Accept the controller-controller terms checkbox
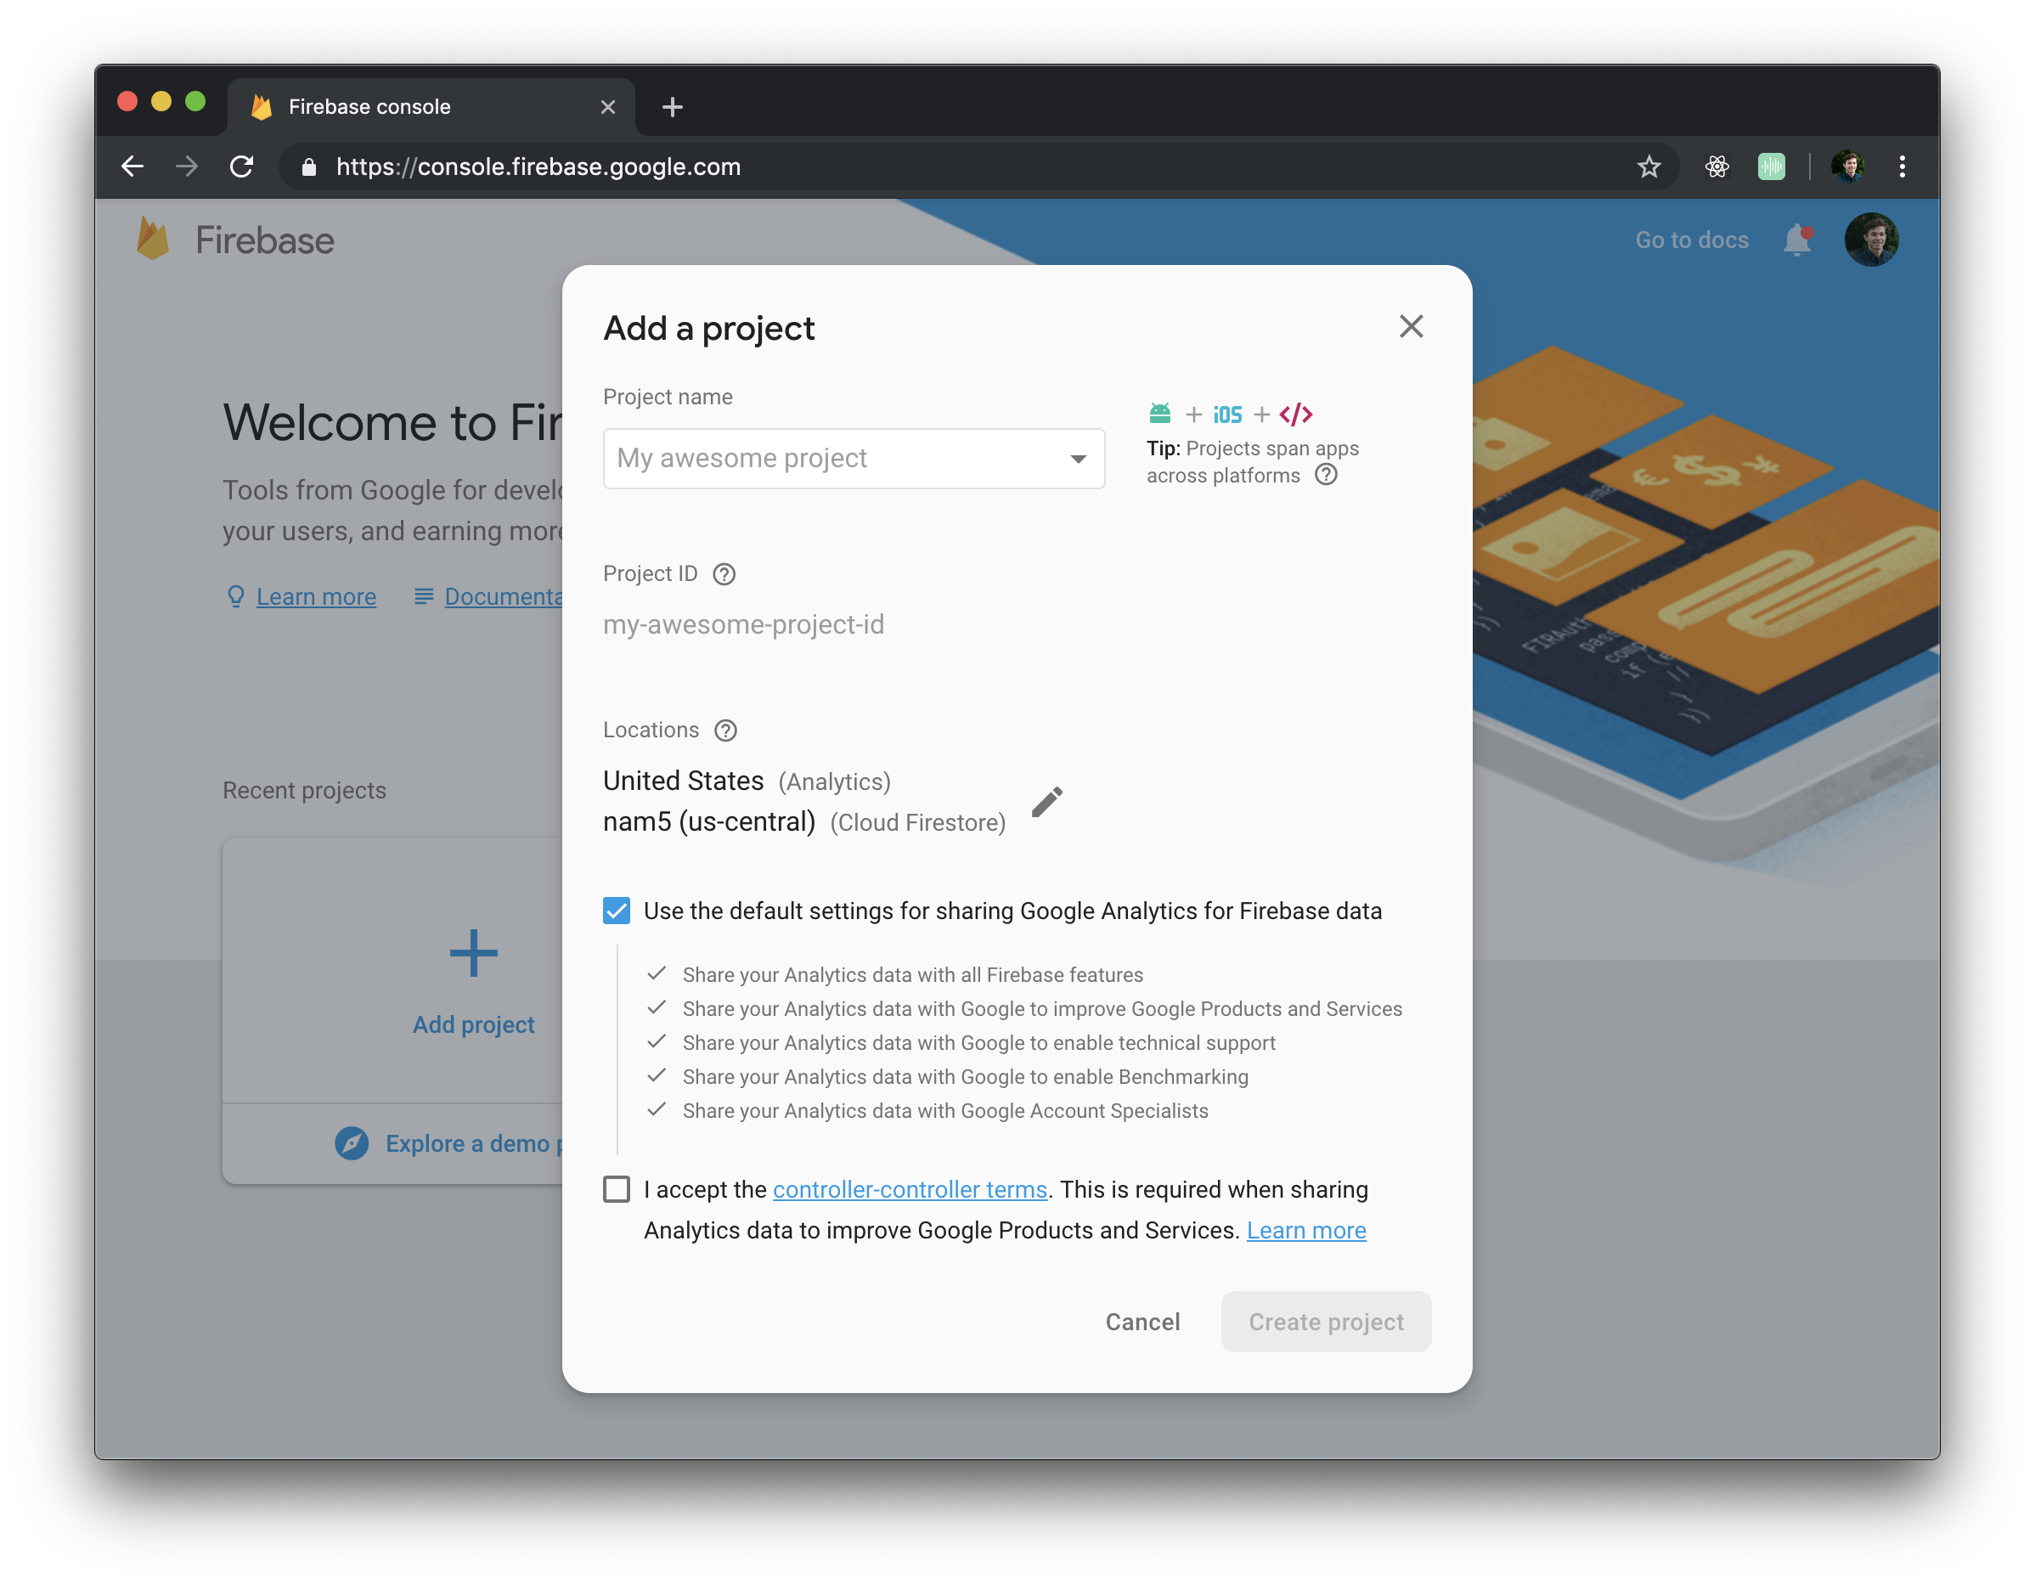The width and height of the screenshot is (2035, 1585). click(617, 1189)
